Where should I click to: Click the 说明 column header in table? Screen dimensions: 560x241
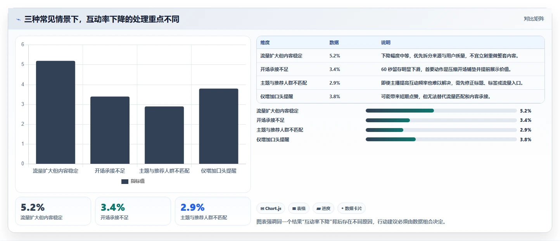pos(386,42)
